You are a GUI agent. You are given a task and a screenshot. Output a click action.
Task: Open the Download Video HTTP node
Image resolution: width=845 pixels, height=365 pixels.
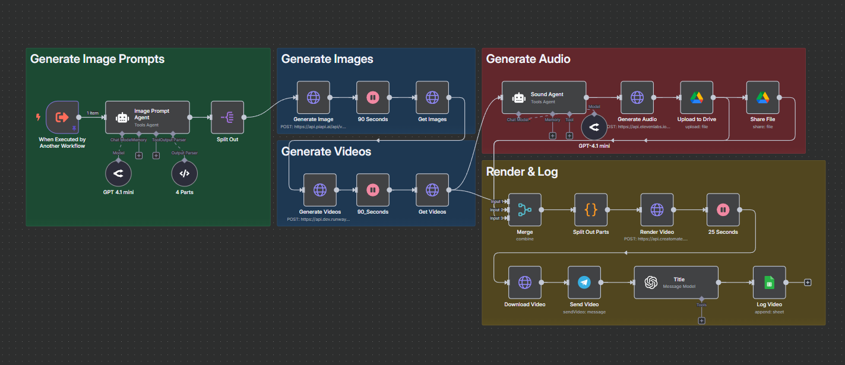click(525, 283)
